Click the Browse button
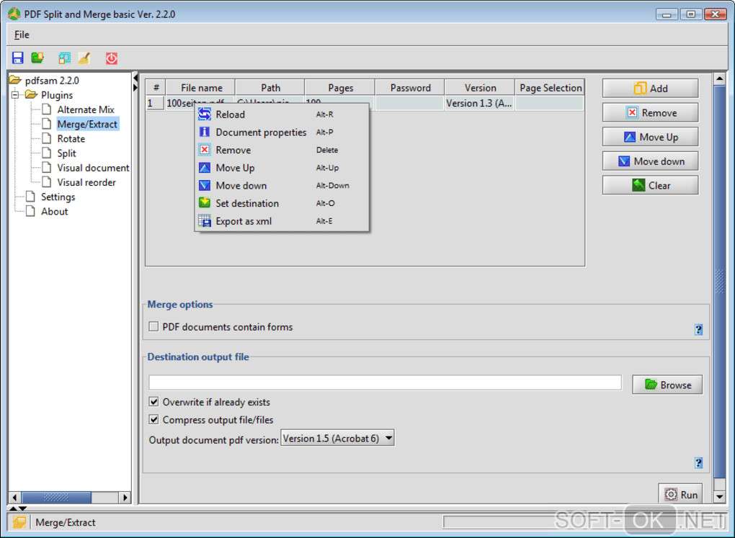735x538 pixels. point(667,385)
